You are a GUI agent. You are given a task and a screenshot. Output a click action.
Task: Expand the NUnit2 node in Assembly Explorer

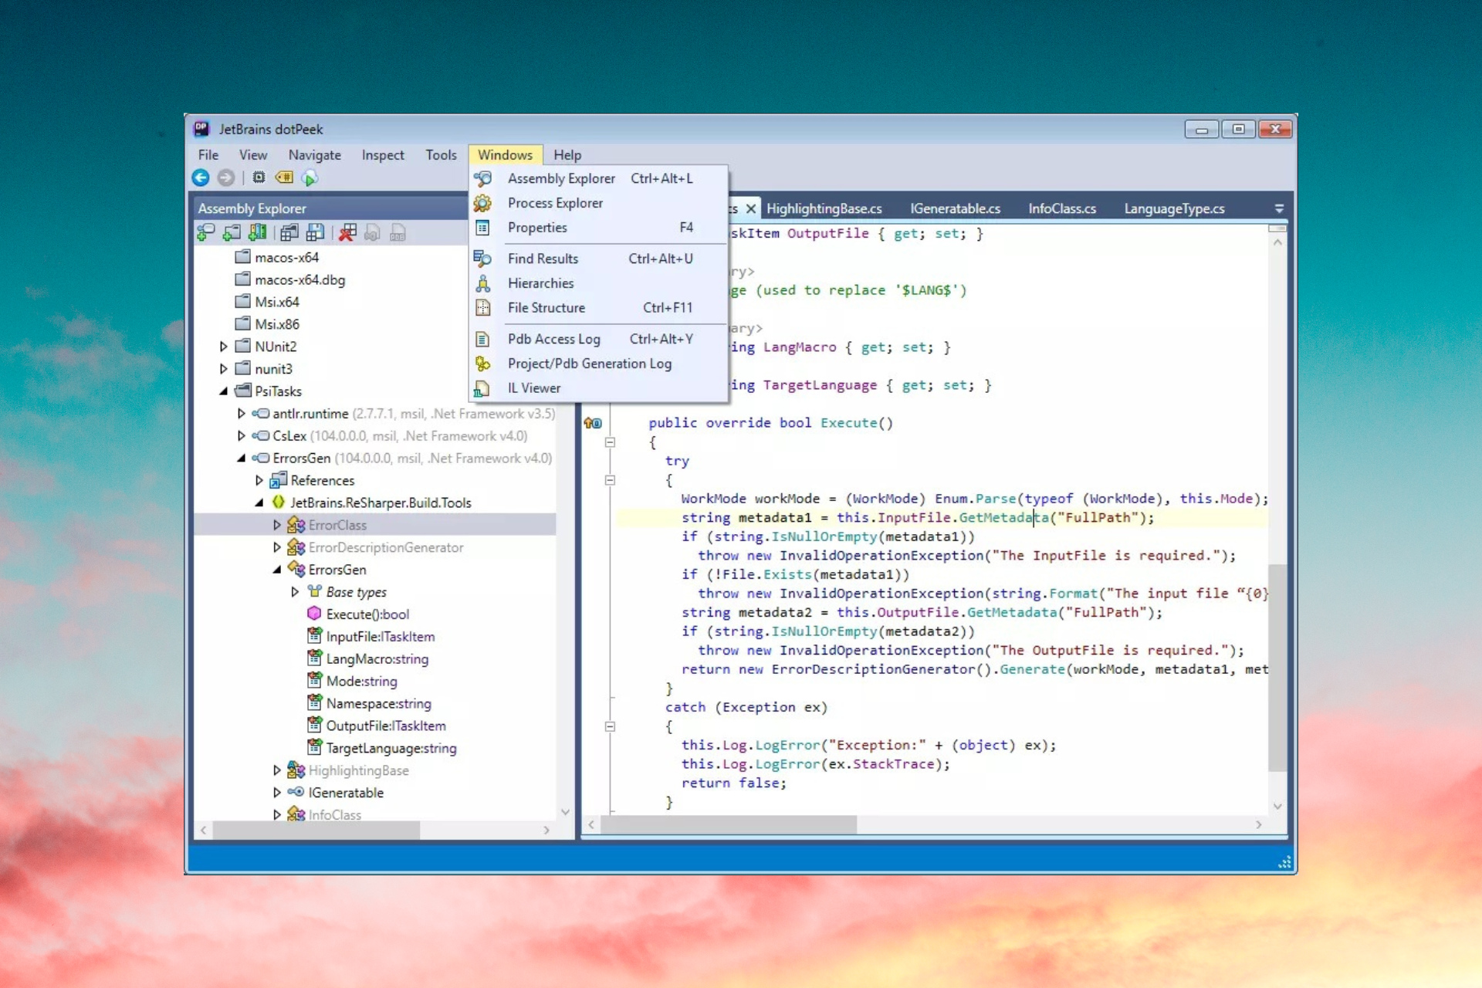pyautogui.click(x=222, y=346)
